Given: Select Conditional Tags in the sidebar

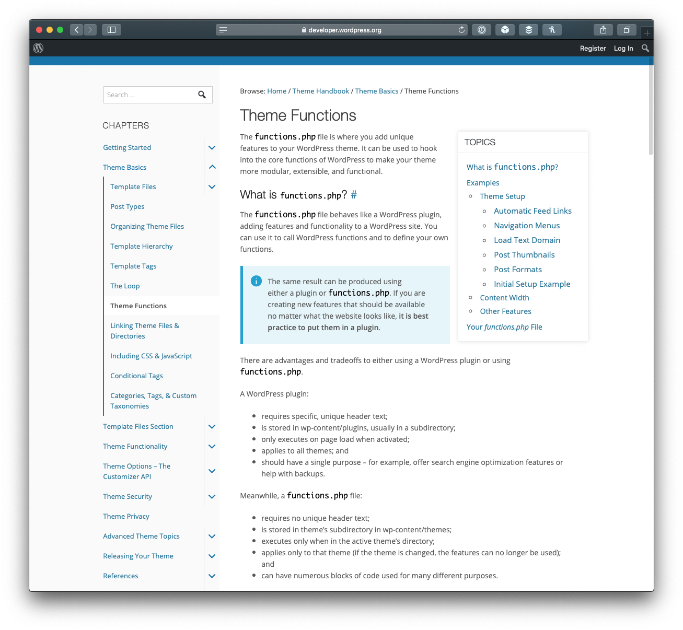Looking at the screenshot, I should click(x=136, y=376).
